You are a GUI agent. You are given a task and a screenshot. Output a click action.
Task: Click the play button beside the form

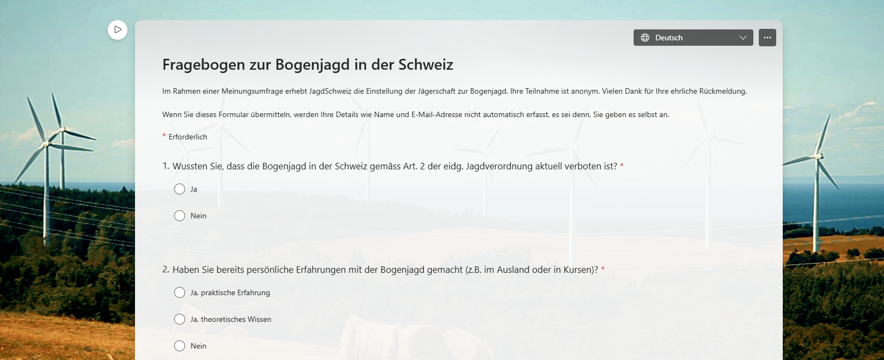coord(118,29)
